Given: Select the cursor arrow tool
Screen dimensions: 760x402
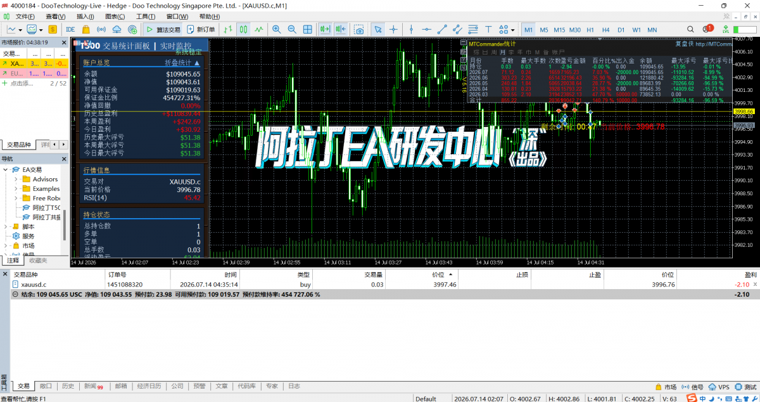Looking at the screenshot, I should [x=378, y=29].
